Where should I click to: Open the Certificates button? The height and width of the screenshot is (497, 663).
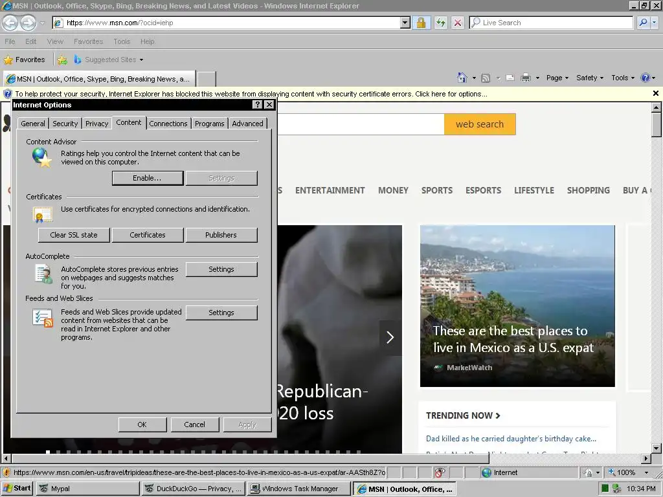coord(148,235)
